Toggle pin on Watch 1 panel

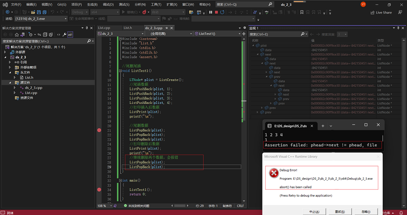tap(398, 28)
